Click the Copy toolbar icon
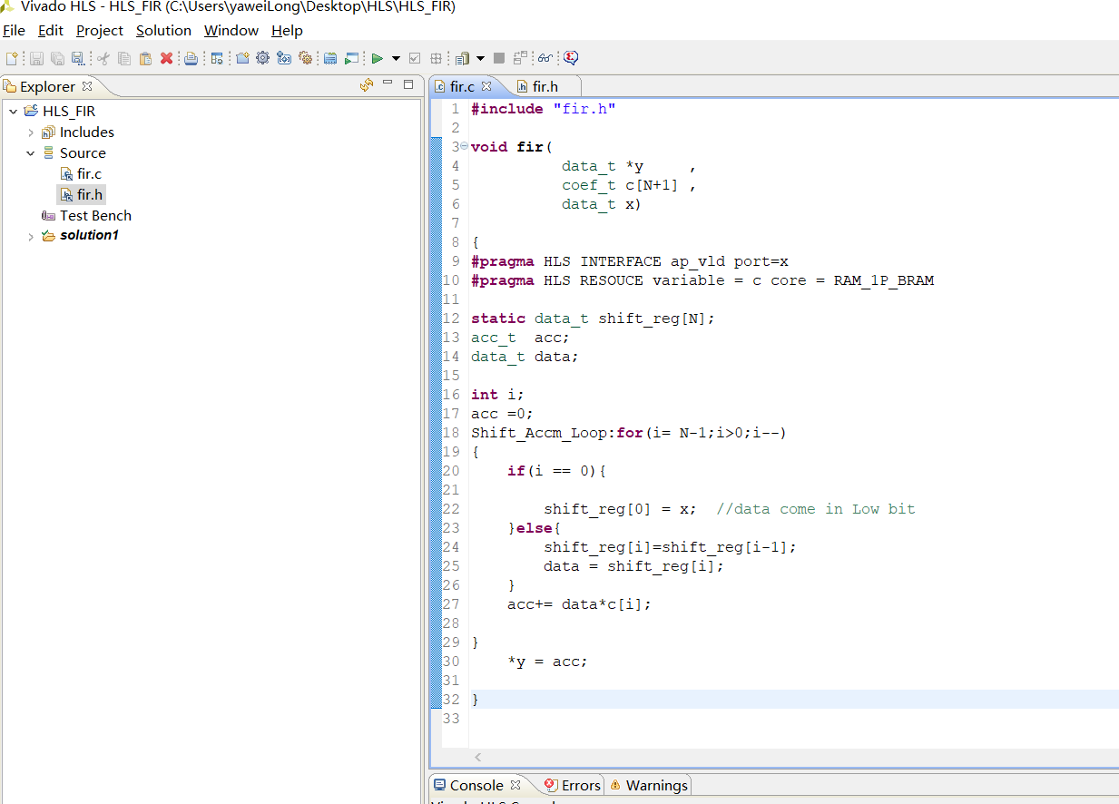This screenshot has width=1119, height=804. [x=124, y=58]
